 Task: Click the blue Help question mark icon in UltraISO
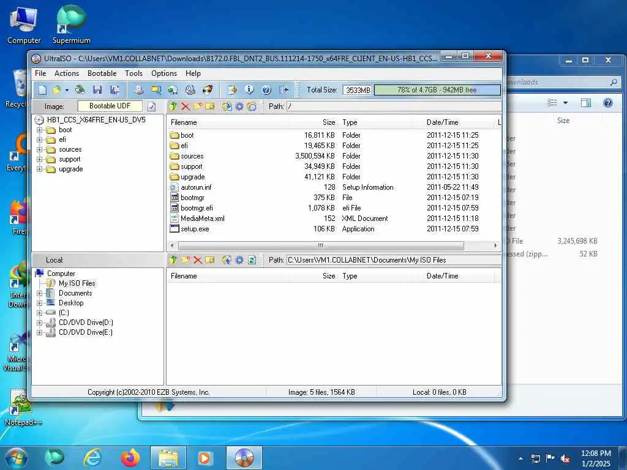[x=266, y=90]
